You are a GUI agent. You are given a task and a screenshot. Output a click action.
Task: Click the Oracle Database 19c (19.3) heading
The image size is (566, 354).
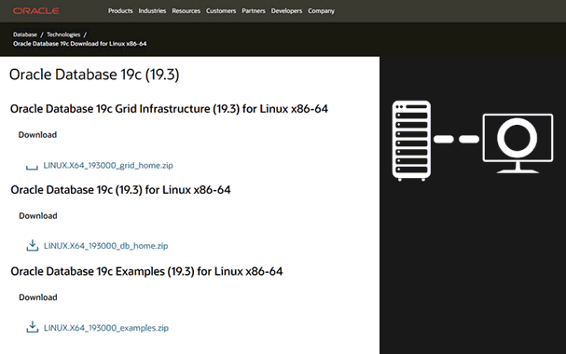94,75
